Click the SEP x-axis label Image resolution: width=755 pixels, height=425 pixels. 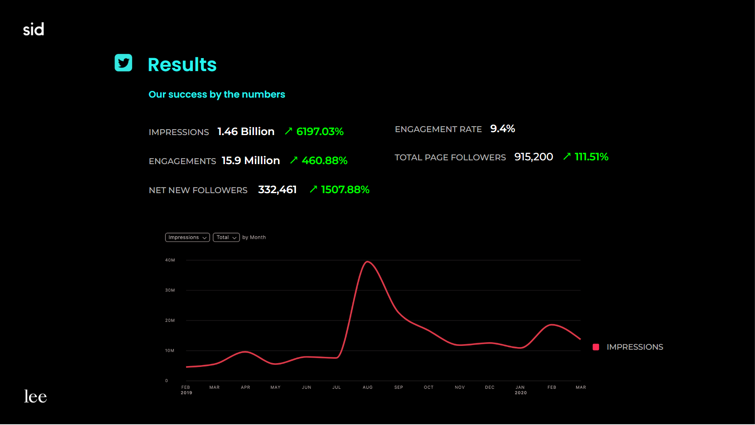pos(399,388)
